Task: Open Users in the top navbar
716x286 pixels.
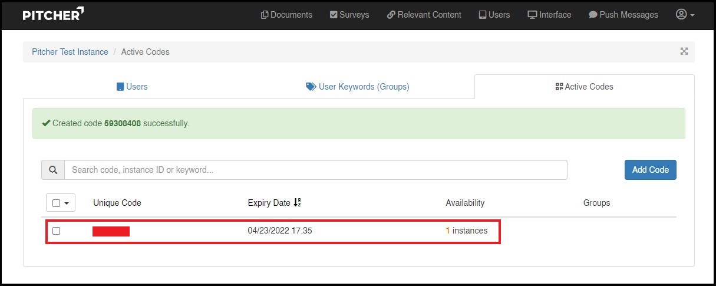Action: click(x=494, y=15)
